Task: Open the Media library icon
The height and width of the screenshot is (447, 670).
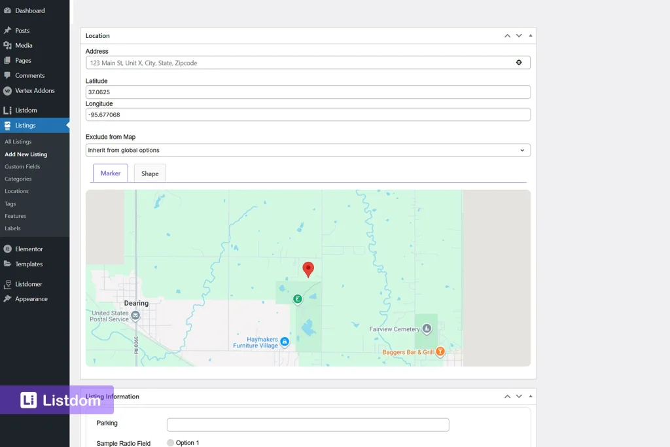Action: tap(9, 45)
